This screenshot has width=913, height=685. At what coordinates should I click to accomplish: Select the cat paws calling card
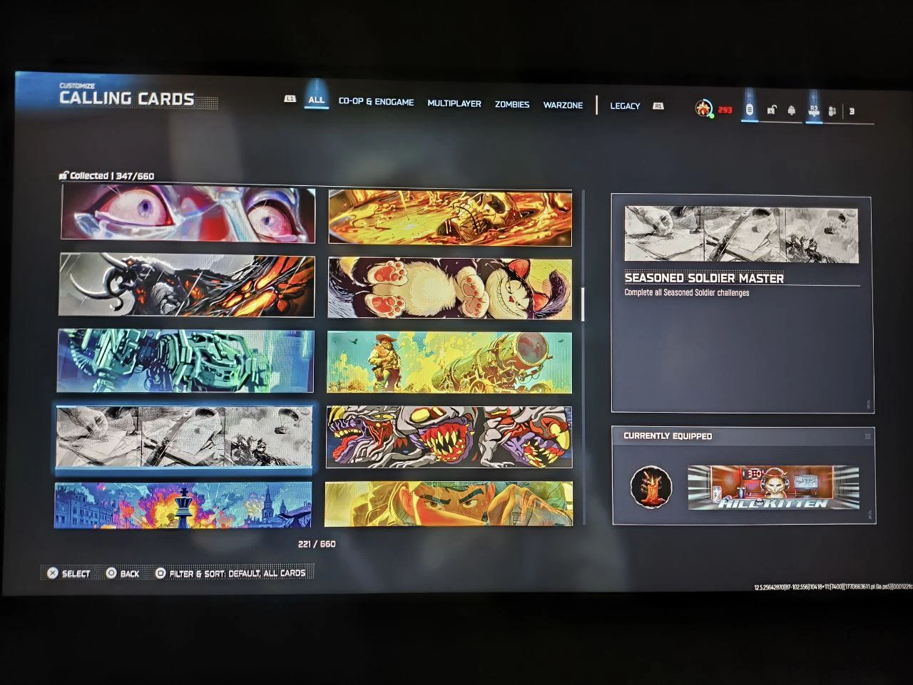tap(449, 288)
